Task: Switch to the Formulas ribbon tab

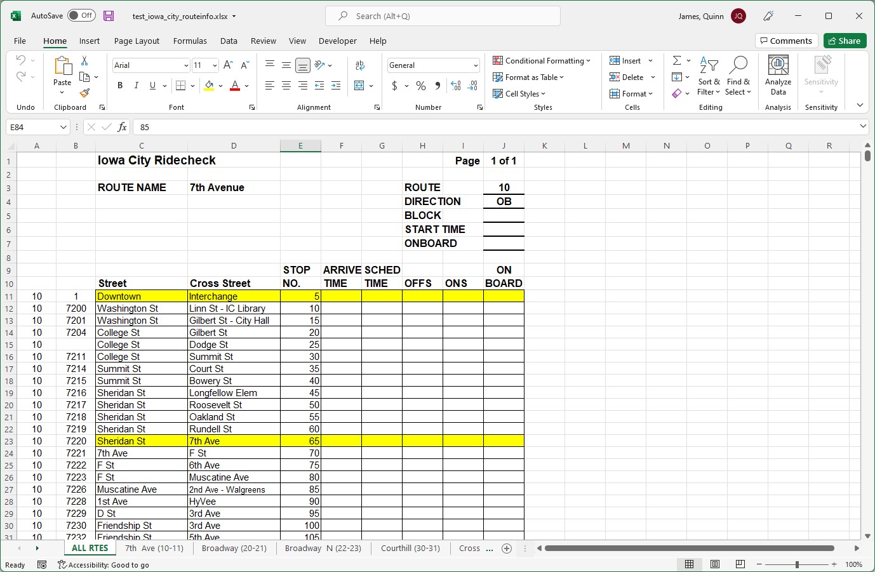Action: [189, 41]
